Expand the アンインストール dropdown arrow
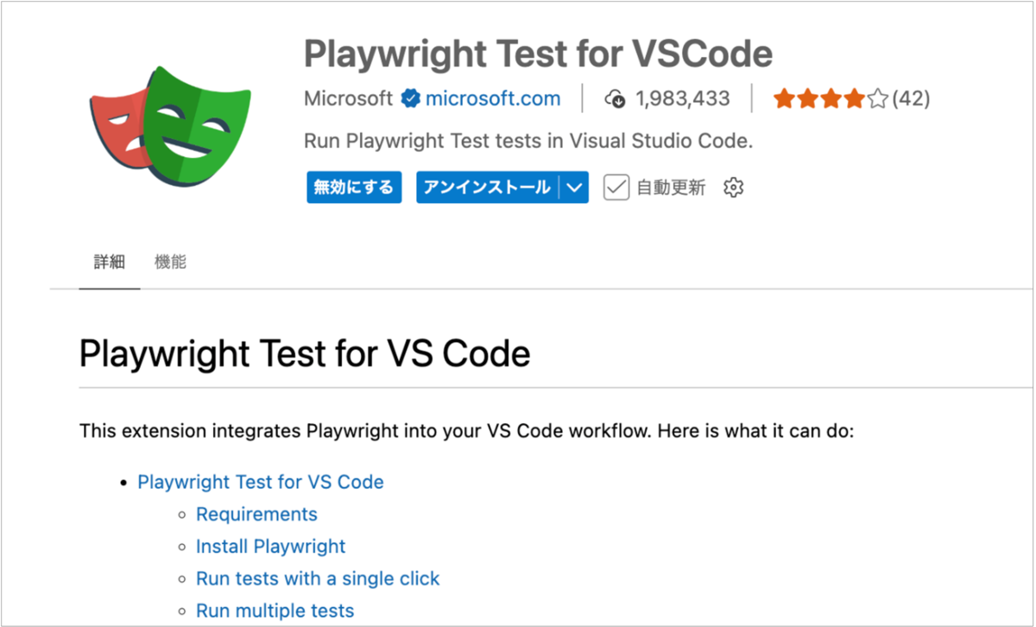This screenshot has width=1036, height=627. coord(574,187)
